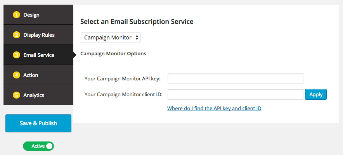Click the number 1 badge beside Design
Screen dimensions: 343x155
16,15
